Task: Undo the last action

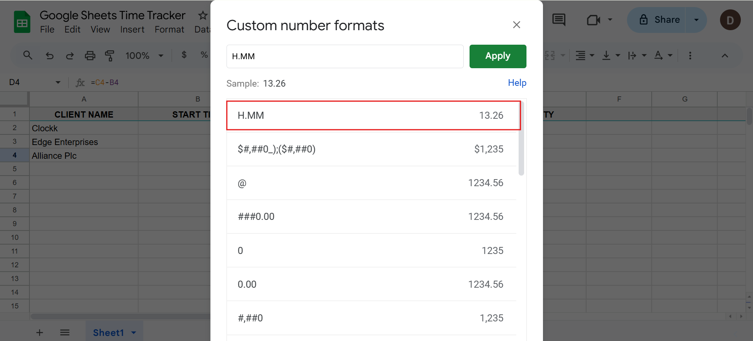Action: click(x=49, y=56)
